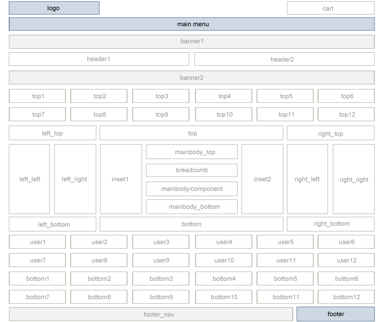
Task: Open the main menu bar
Action: [192, 24]
